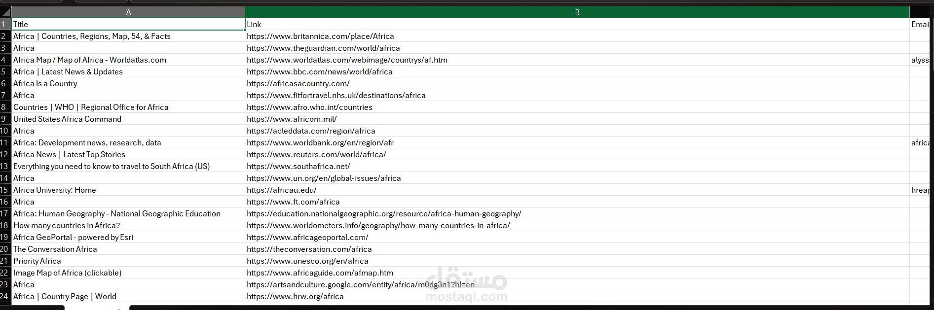Click cell 'Africa: Human Geography - National Geographic Education'

click(x=128, y=213)
